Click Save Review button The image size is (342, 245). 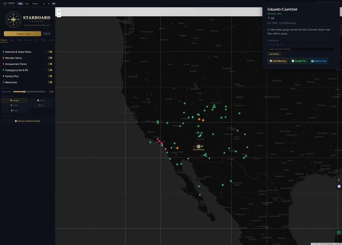[274, 54]
